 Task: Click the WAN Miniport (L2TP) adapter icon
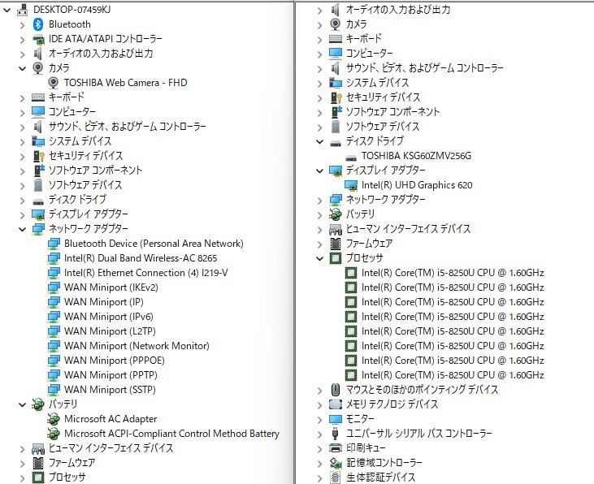click(x=54, y=331)
